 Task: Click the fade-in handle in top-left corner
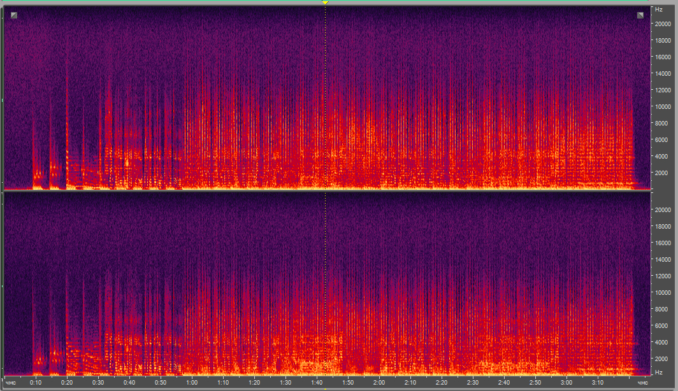click(14, 15)
